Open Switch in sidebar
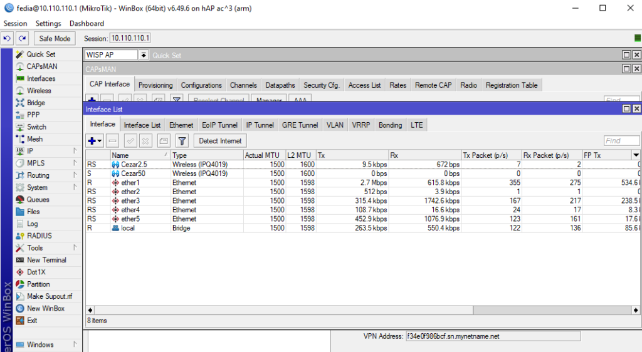Viewport: 642px width, 352px height. 36,127
